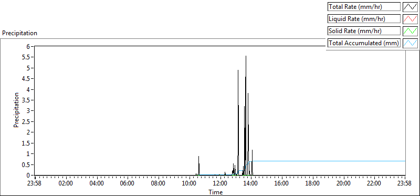
Task: Click the 5.5 y-axis tick label
Action: click(x=25, y=57)
